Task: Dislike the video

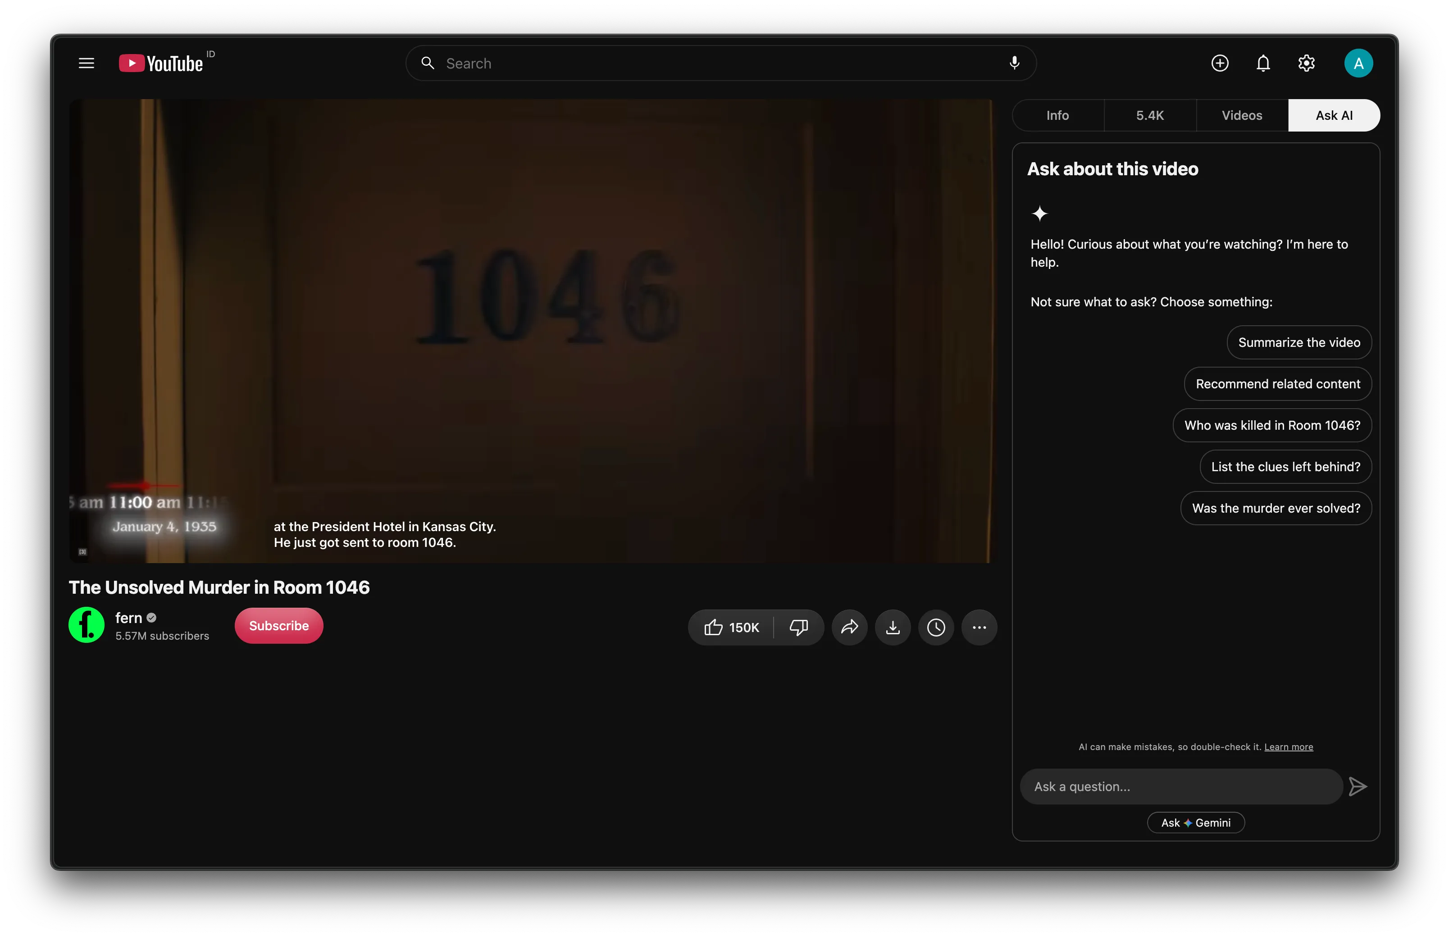Action: pyautogui.click(x=798, y=628)
